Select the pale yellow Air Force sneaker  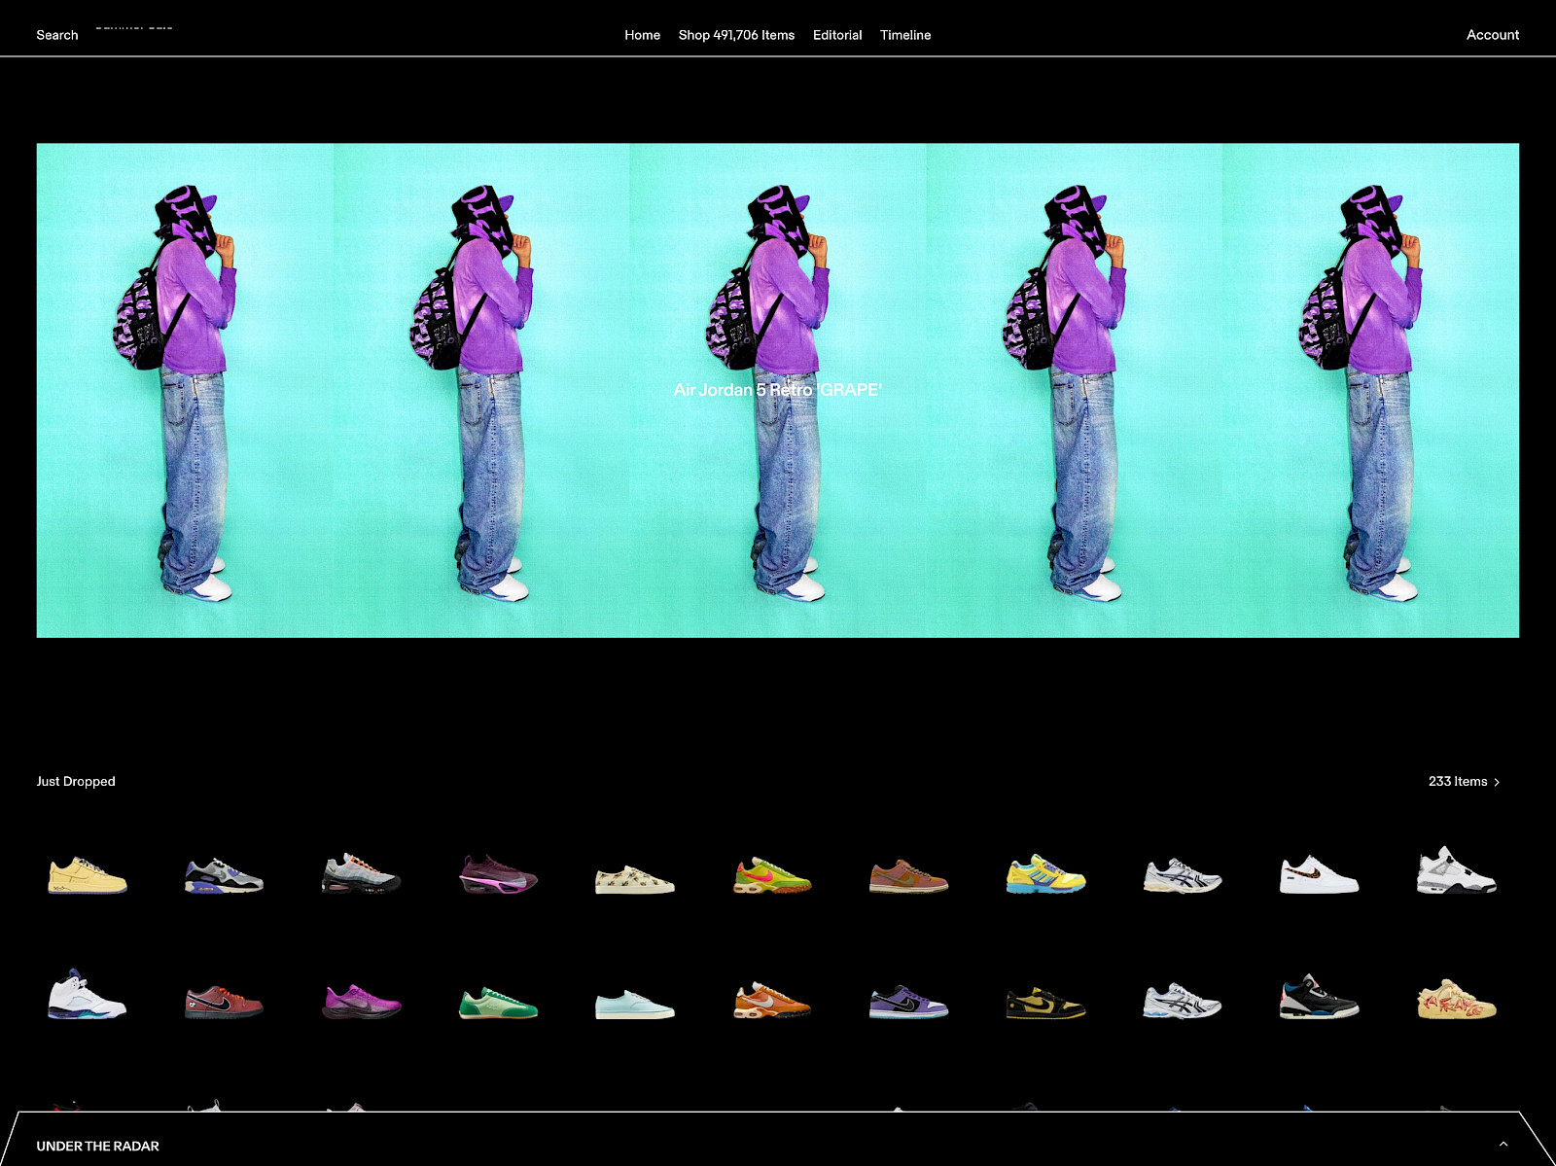pos(88,874)
